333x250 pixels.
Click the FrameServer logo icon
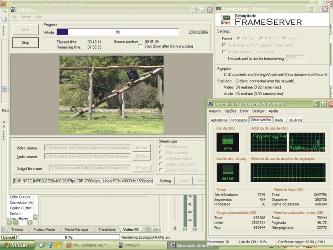pyautogui.click(x=225, y=20)
